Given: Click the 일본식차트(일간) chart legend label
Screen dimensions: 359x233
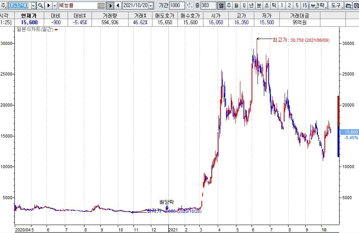Looking at the screenshot, I should click(35, 29).
